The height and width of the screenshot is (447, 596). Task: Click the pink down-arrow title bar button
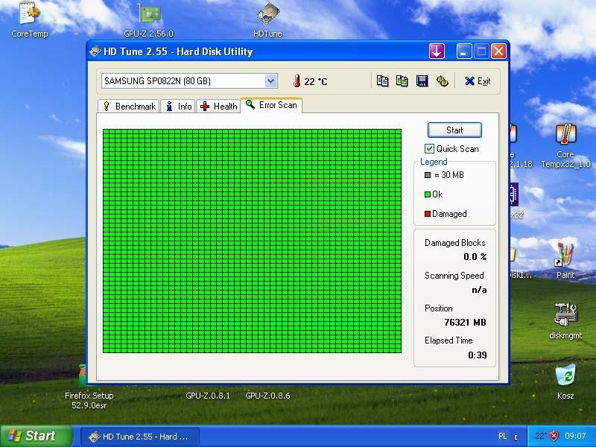click(437, 51)
